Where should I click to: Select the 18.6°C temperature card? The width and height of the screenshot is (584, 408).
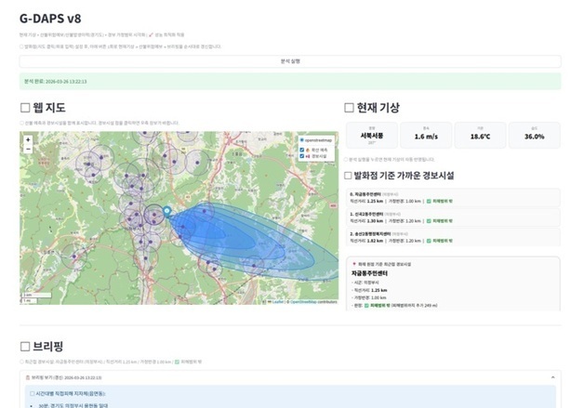(480, 136)
